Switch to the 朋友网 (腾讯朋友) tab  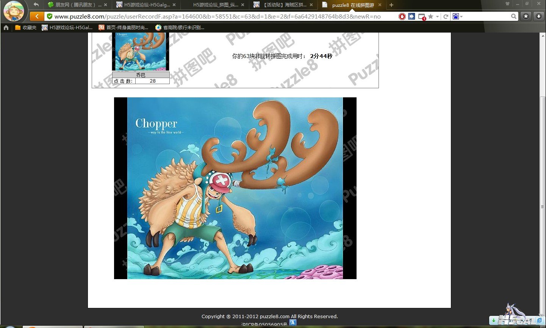(75, 5)
